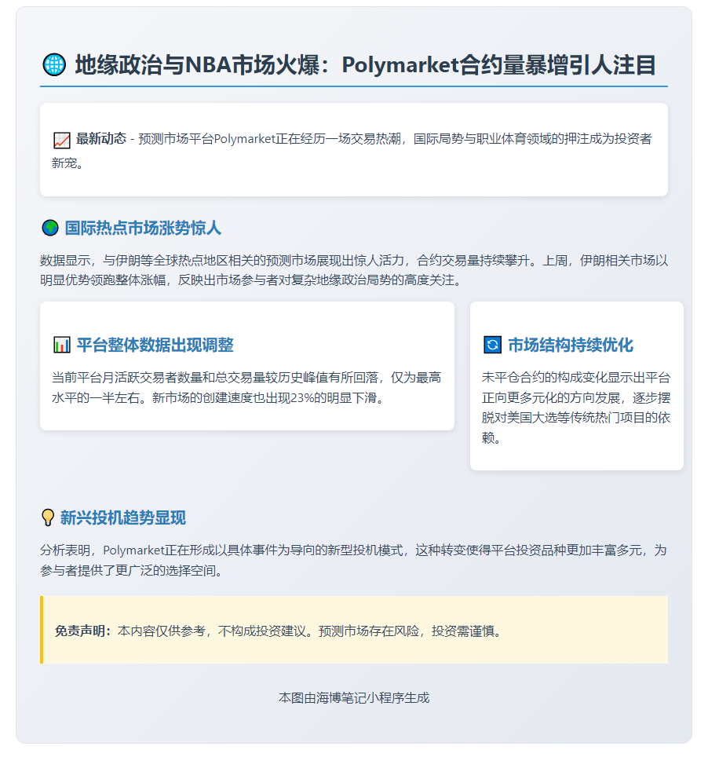Click the footer text 本图由海博笔记小程序生成
The width and height of the screenshot is (708, 768).
tap(354, 697)
